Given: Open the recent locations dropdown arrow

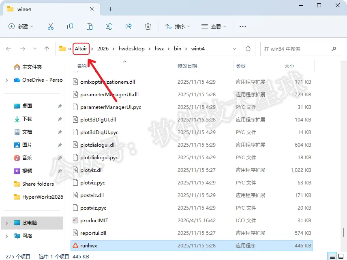Looking at the screenshot, I should pos(35,49).
